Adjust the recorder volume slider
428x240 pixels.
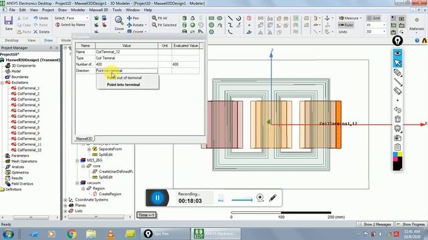pos(242,200)
